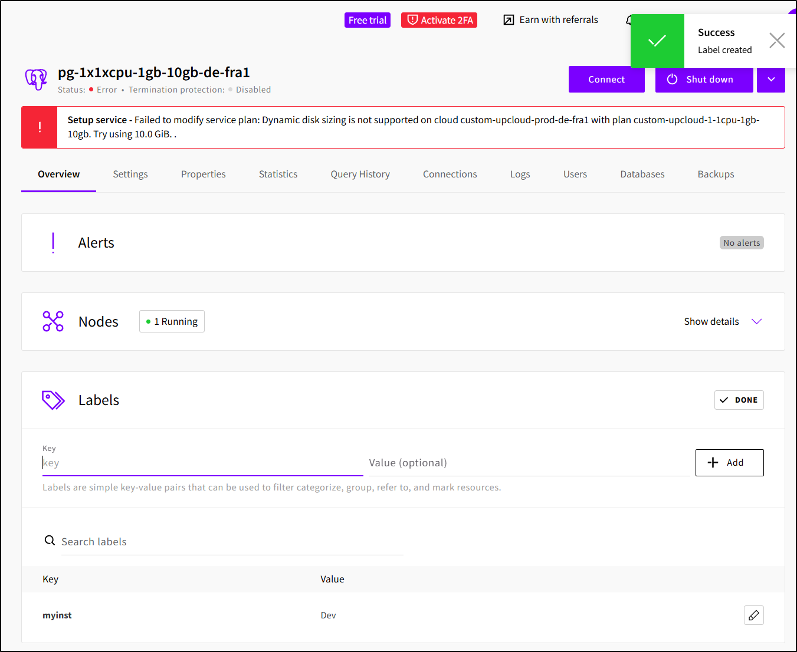Image resolution: width=797 pixels, height=652 pixels.
Task: Click the green success checkmark icon
Action: [657, 41]
